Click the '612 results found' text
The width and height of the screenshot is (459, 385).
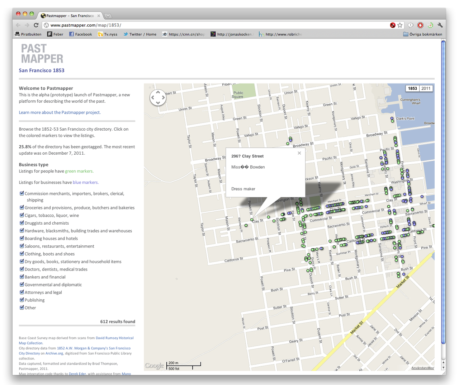(x=118, y=321)
